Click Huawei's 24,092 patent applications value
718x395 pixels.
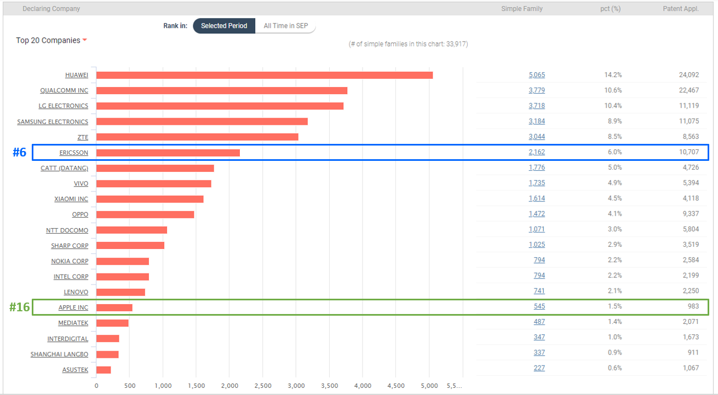(689, 75)
